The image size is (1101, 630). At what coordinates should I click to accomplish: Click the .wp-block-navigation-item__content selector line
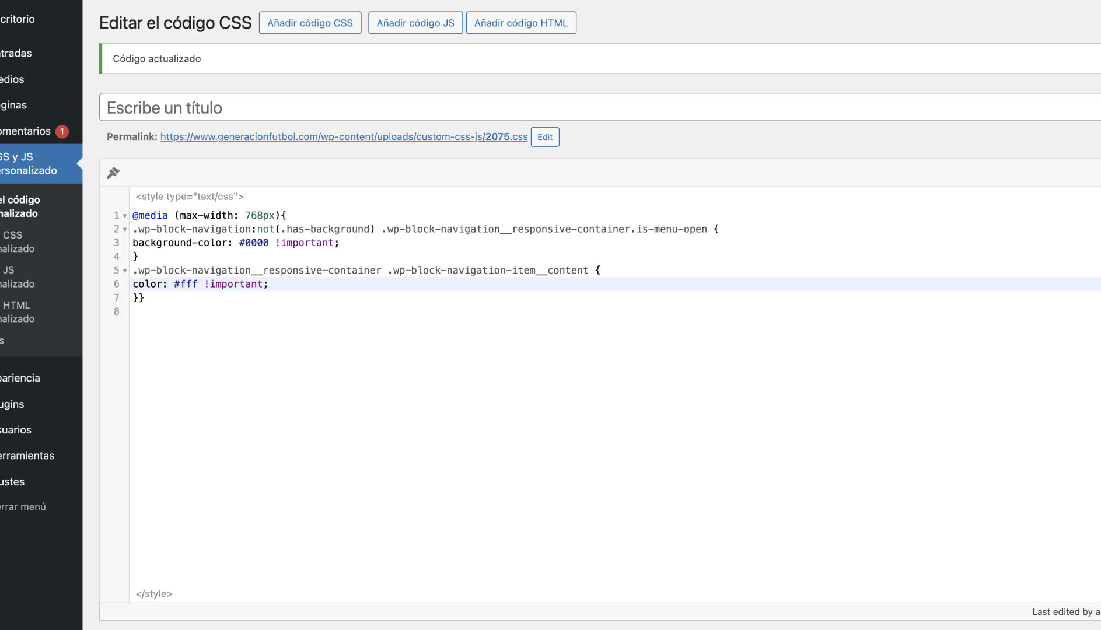[366, 270]
